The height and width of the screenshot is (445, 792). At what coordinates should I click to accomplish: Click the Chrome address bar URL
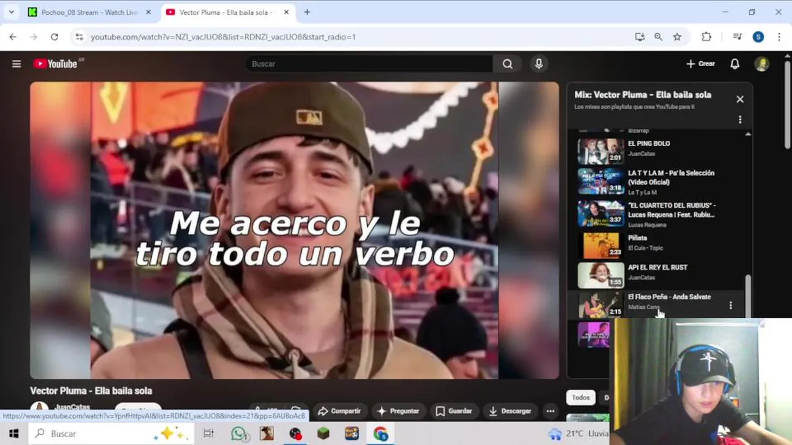pyautogui.click(x=223, y=37)
